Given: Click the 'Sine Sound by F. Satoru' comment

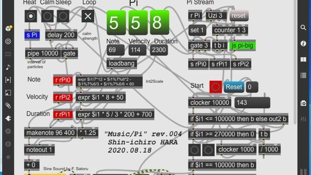Looking at the screenshot, I should 66,169.
